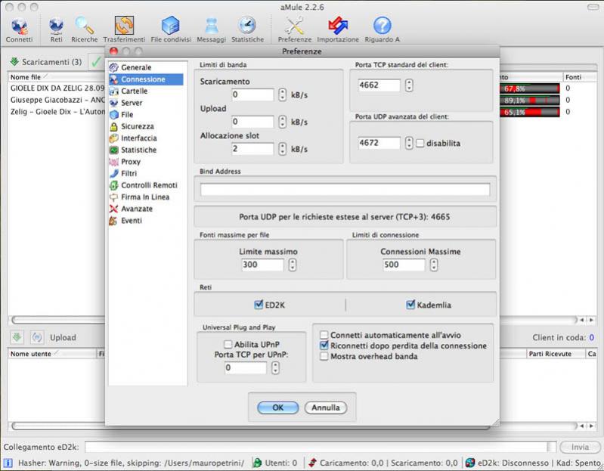Select the GIOELE DIX DA ZELIG download row
Image resolution: width=604 pixels, height=471 pixels.
(57, 88)
